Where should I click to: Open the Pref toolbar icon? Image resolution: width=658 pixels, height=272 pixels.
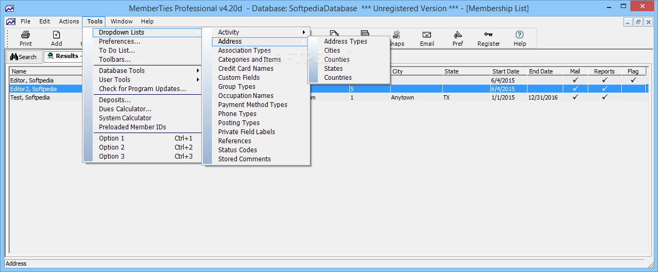click(x=458, y=35)
